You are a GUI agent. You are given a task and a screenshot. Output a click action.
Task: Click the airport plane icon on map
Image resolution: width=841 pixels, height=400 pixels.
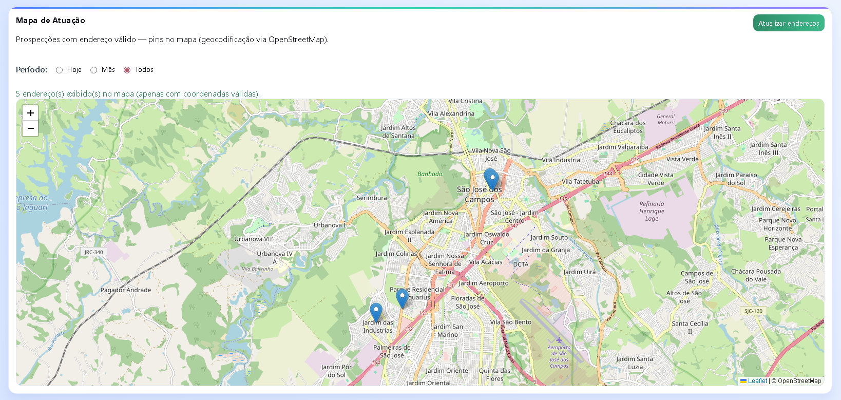[559, 339]
